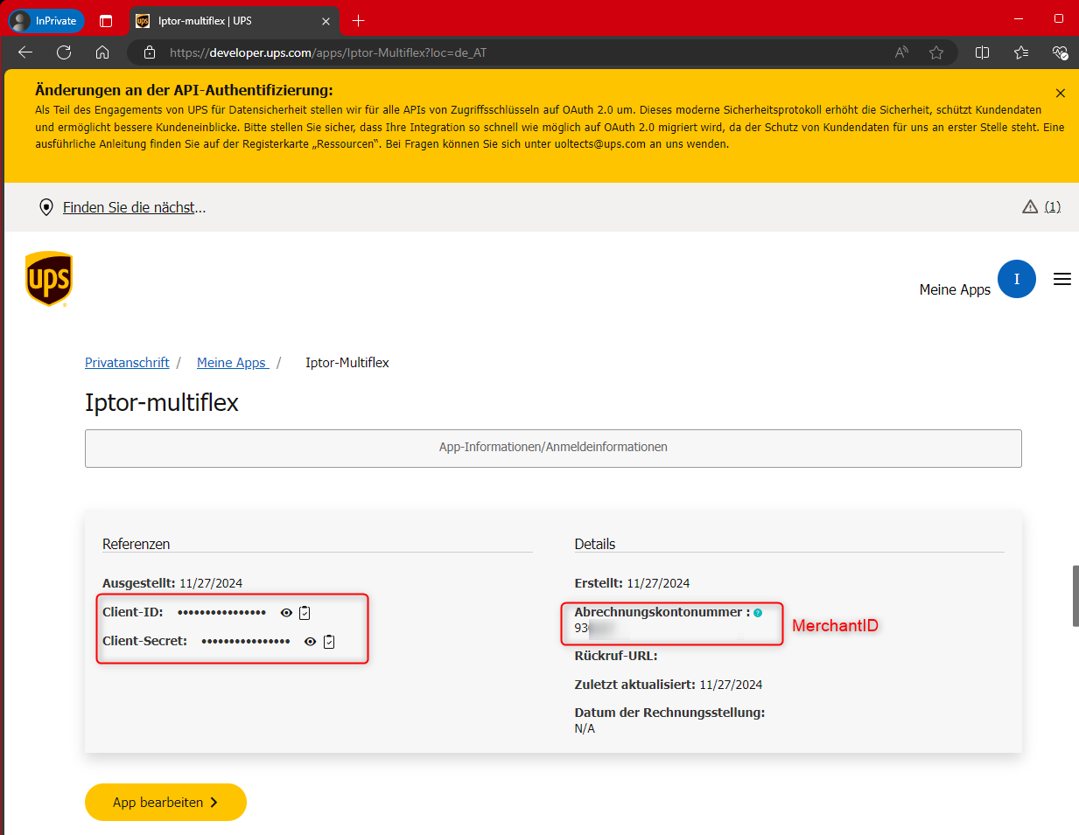
Task: Copy the Client-Secret to clipboard
Action: click(329, 642)
